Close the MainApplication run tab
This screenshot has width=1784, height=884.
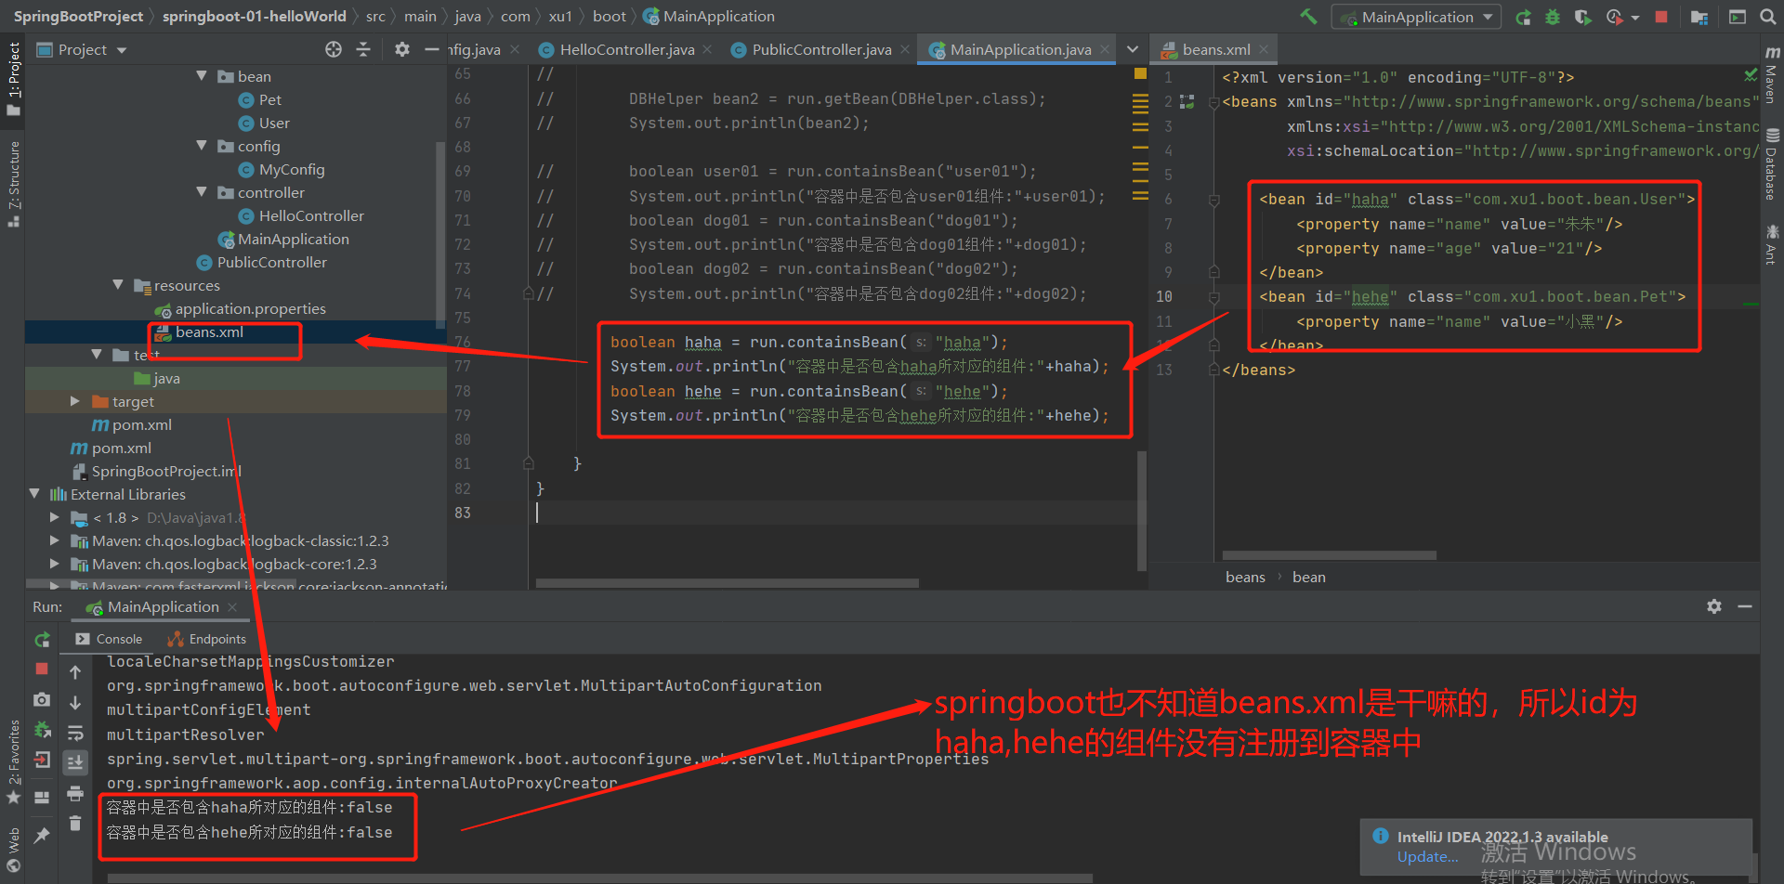tap(232, 607)
